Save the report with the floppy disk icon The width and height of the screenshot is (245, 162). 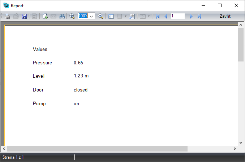click(x=24, y=16)
